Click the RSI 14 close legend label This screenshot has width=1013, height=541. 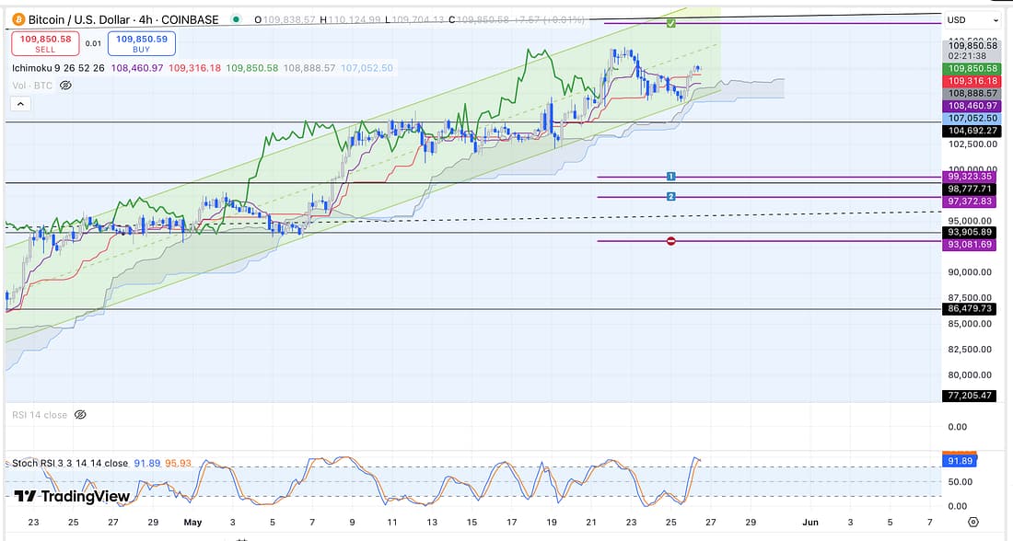point(40,414)
